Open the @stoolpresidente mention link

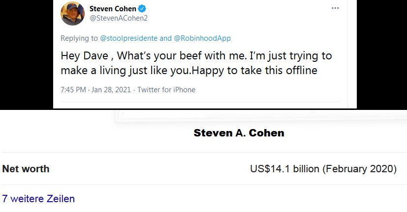[129, 38]
